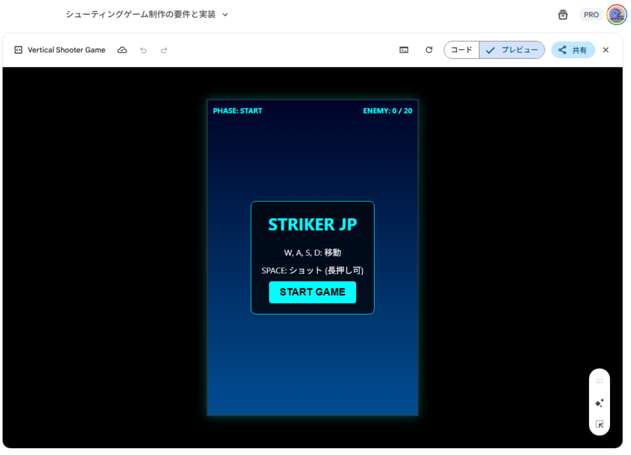
Task: Click the STRIKER JP game title
Action: 312,224
